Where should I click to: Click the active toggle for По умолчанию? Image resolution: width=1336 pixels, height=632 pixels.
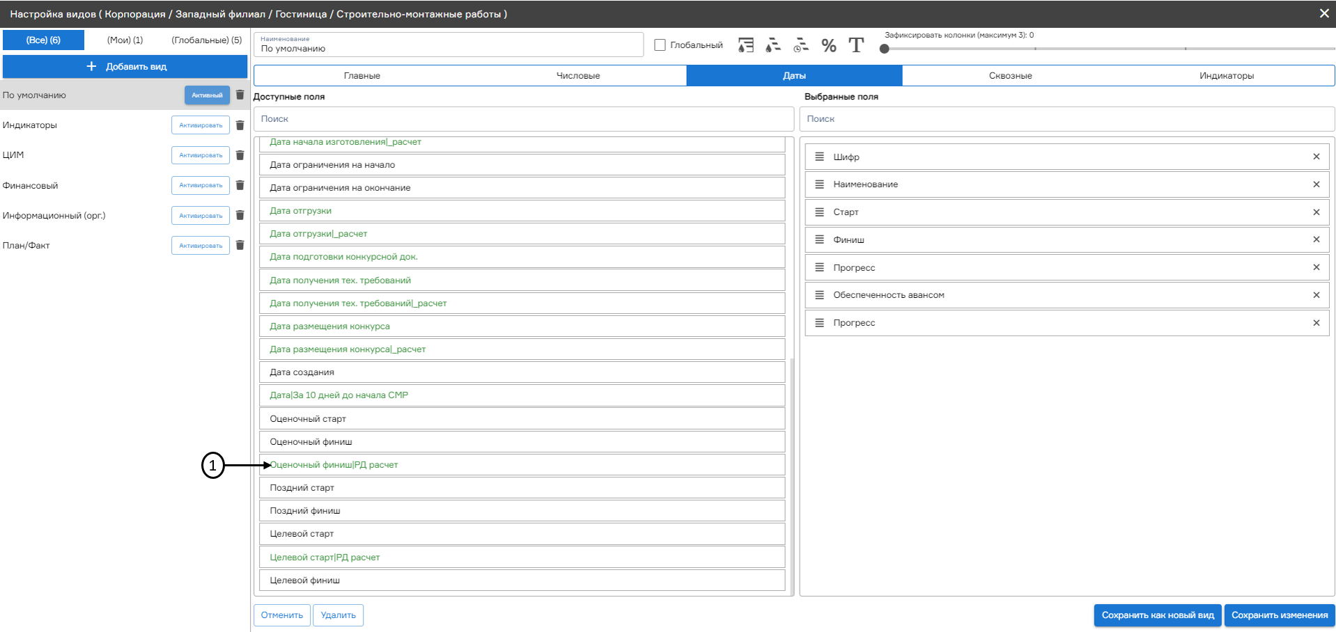[207, 95]
